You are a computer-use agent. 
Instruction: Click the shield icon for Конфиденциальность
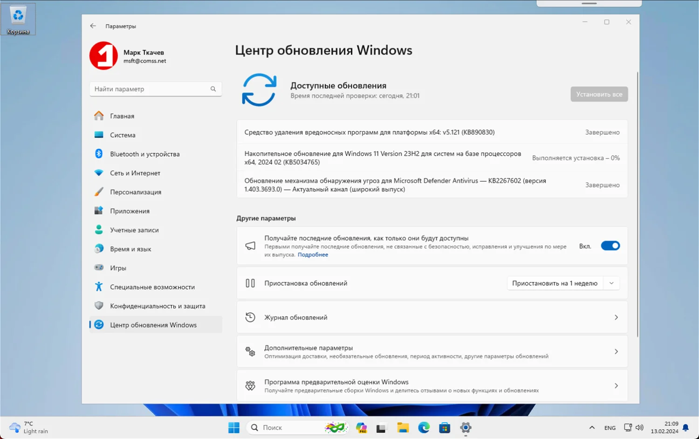point(99,306)
